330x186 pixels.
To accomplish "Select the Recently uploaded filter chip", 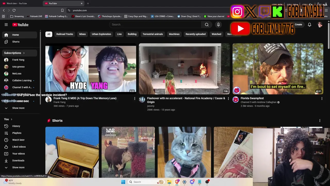I will click(x=196, y=34).
